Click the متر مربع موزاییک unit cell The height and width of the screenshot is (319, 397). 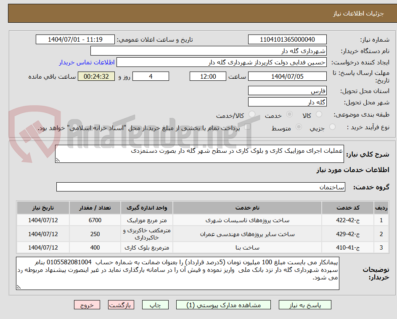pyautogui.click(x=147, y=220)
